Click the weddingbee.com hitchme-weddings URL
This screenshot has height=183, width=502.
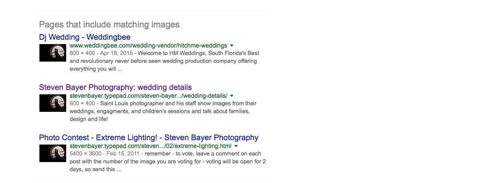(148, 45)
